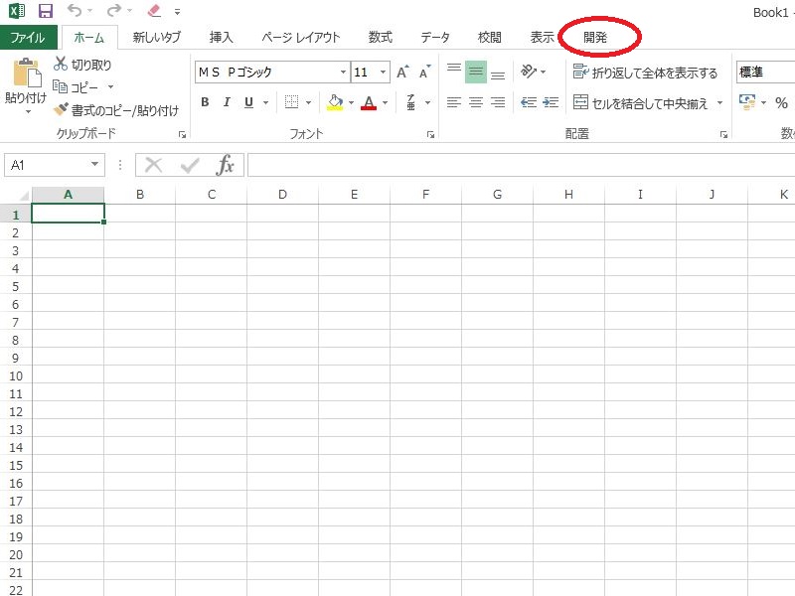Viewport: 795px width, 596px height.
Task: Toggle Bold formatting
Action: click(205, 102)
